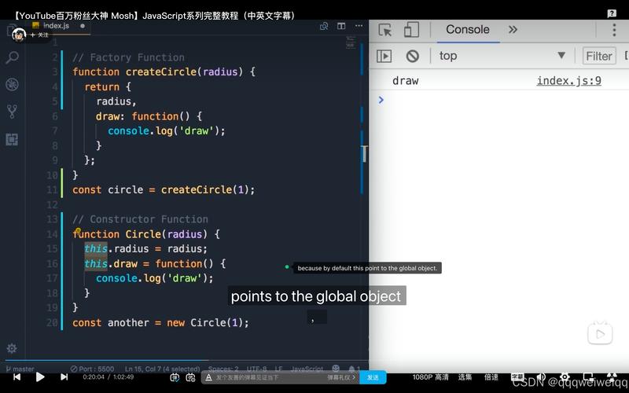The height and width of the screenshot is (393, 629).
Task: Toggle the 字幕 subtitles button
Action: pos(517,377)
